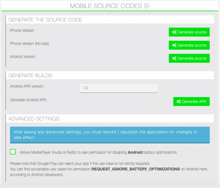
Task: Click the 'Allows MediaPlayer' checkbox label text
Action: click(x=99, y=152)
